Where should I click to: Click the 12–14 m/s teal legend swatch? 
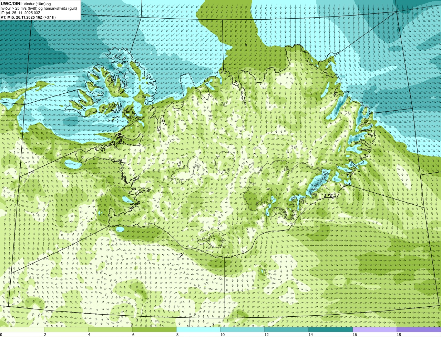tap(287, 330)
